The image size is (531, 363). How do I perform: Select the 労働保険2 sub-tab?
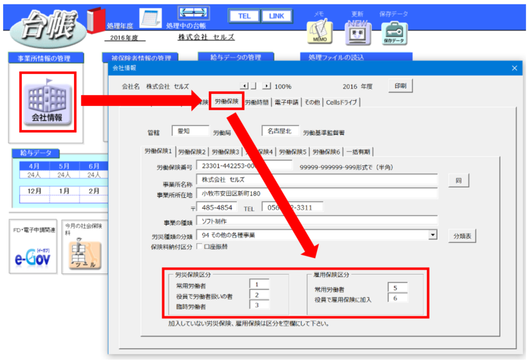(192, 152)
